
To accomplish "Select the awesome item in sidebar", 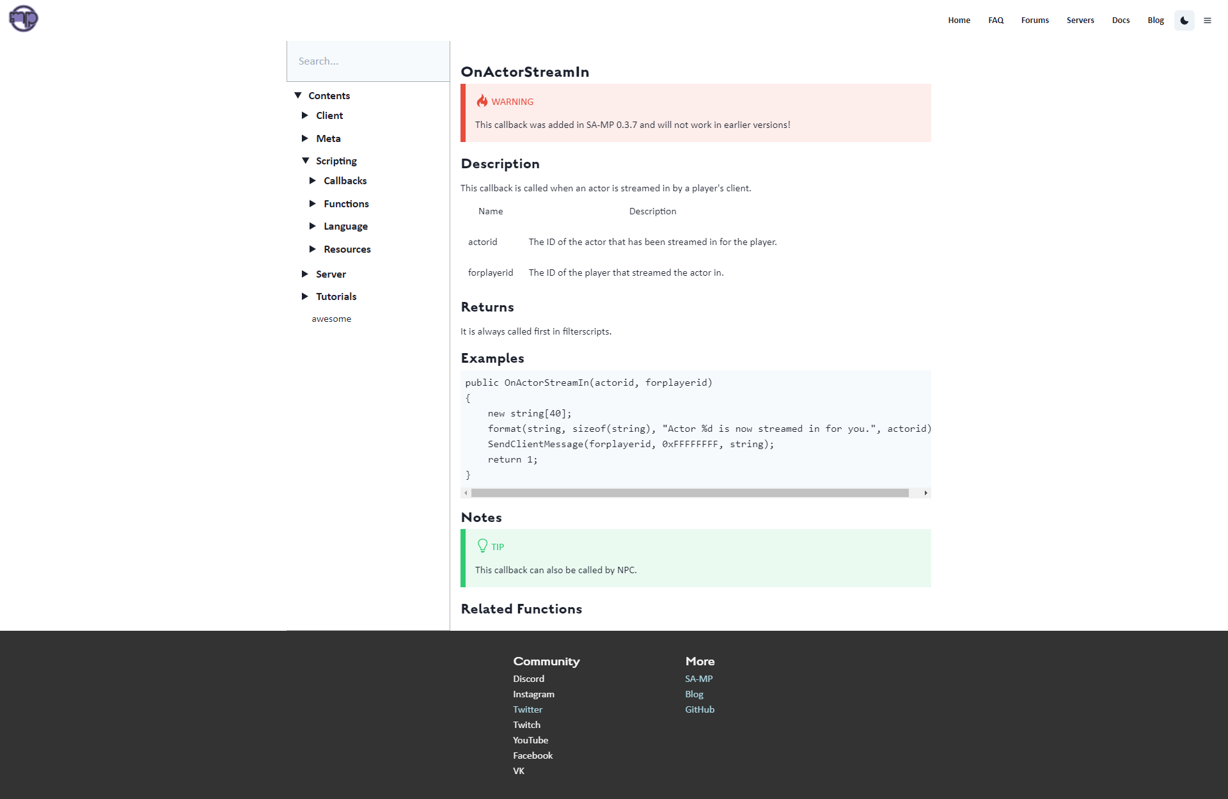I will 331,318.
